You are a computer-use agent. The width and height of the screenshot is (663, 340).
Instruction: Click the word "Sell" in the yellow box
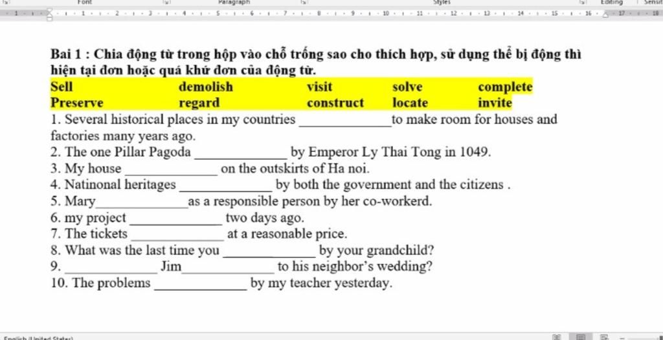click(x=62, y=87)
